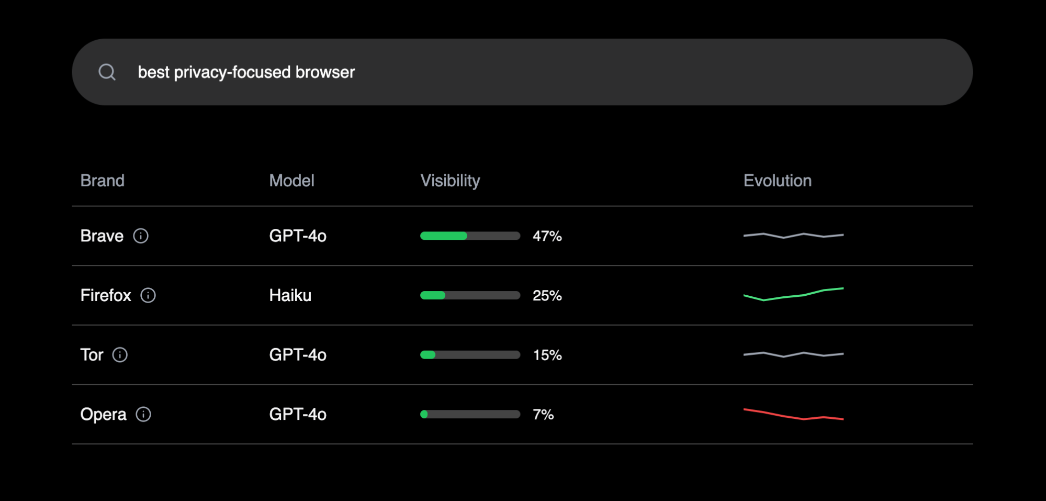
Task: Click Opera's red evolution sparkline
Action: [x=793, y=415]
